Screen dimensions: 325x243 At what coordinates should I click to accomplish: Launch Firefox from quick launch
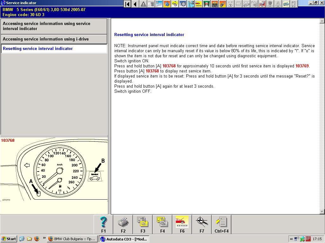[37, 239]
